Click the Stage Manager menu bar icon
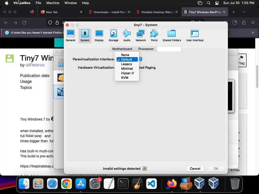 (x=200, y=3)
